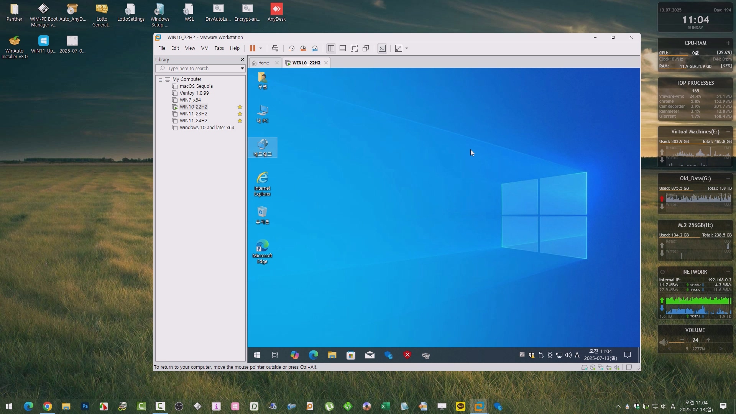The height and width of the screenshot is (414, 736).
Task: Switch to the Home tab
Action: pyautogui.click(x=263, y=63)
